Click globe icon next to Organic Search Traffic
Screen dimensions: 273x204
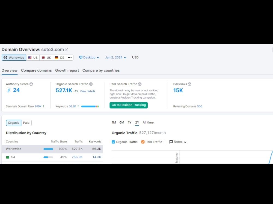(91, 84)
